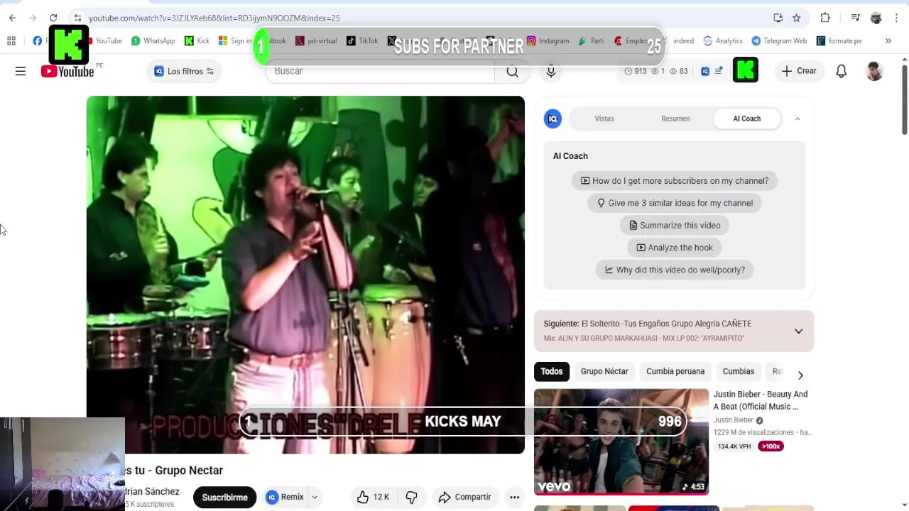The image size is (909, 511).
Task: Click Summarize this video prompt
Action: tap(675, 225)
